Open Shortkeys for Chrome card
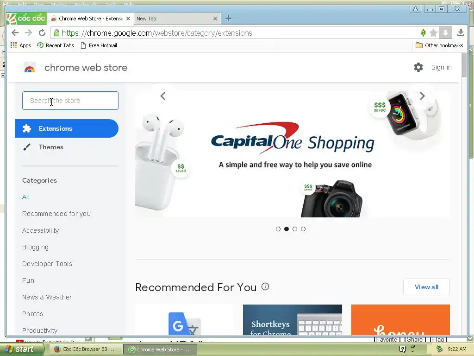This screenshot has height=356, width=474. [293, 320]
